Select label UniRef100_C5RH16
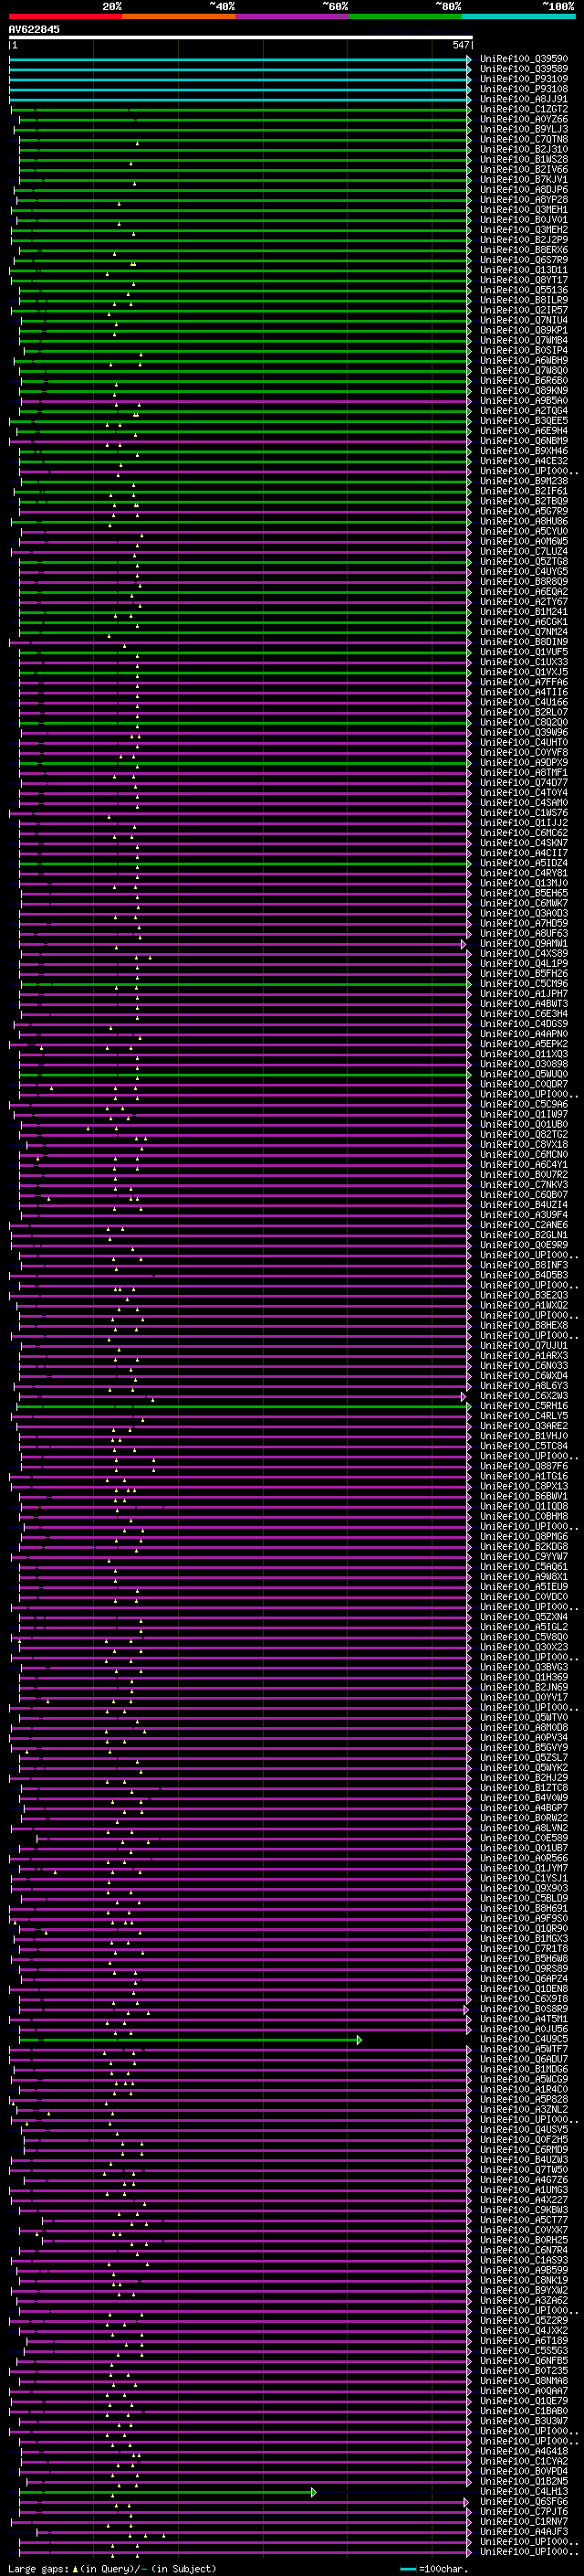Image resolution: width=584 pixels, height=2576 pixels. [523, 1406]
